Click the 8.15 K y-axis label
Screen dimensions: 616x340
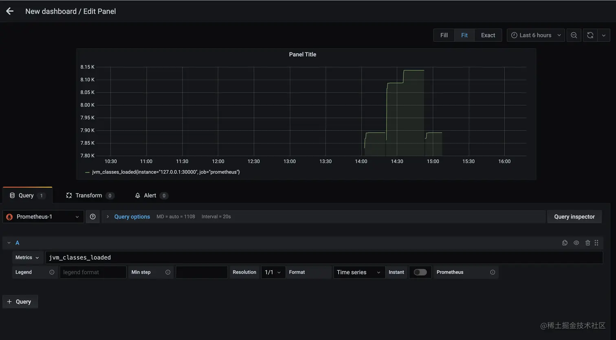click(x=87, y=67)
